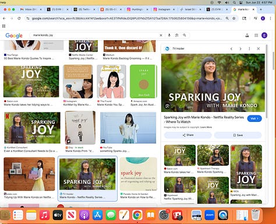The image size is (276, 224).
Task: Submit search with magnifier icon
Action: (185, 35)
